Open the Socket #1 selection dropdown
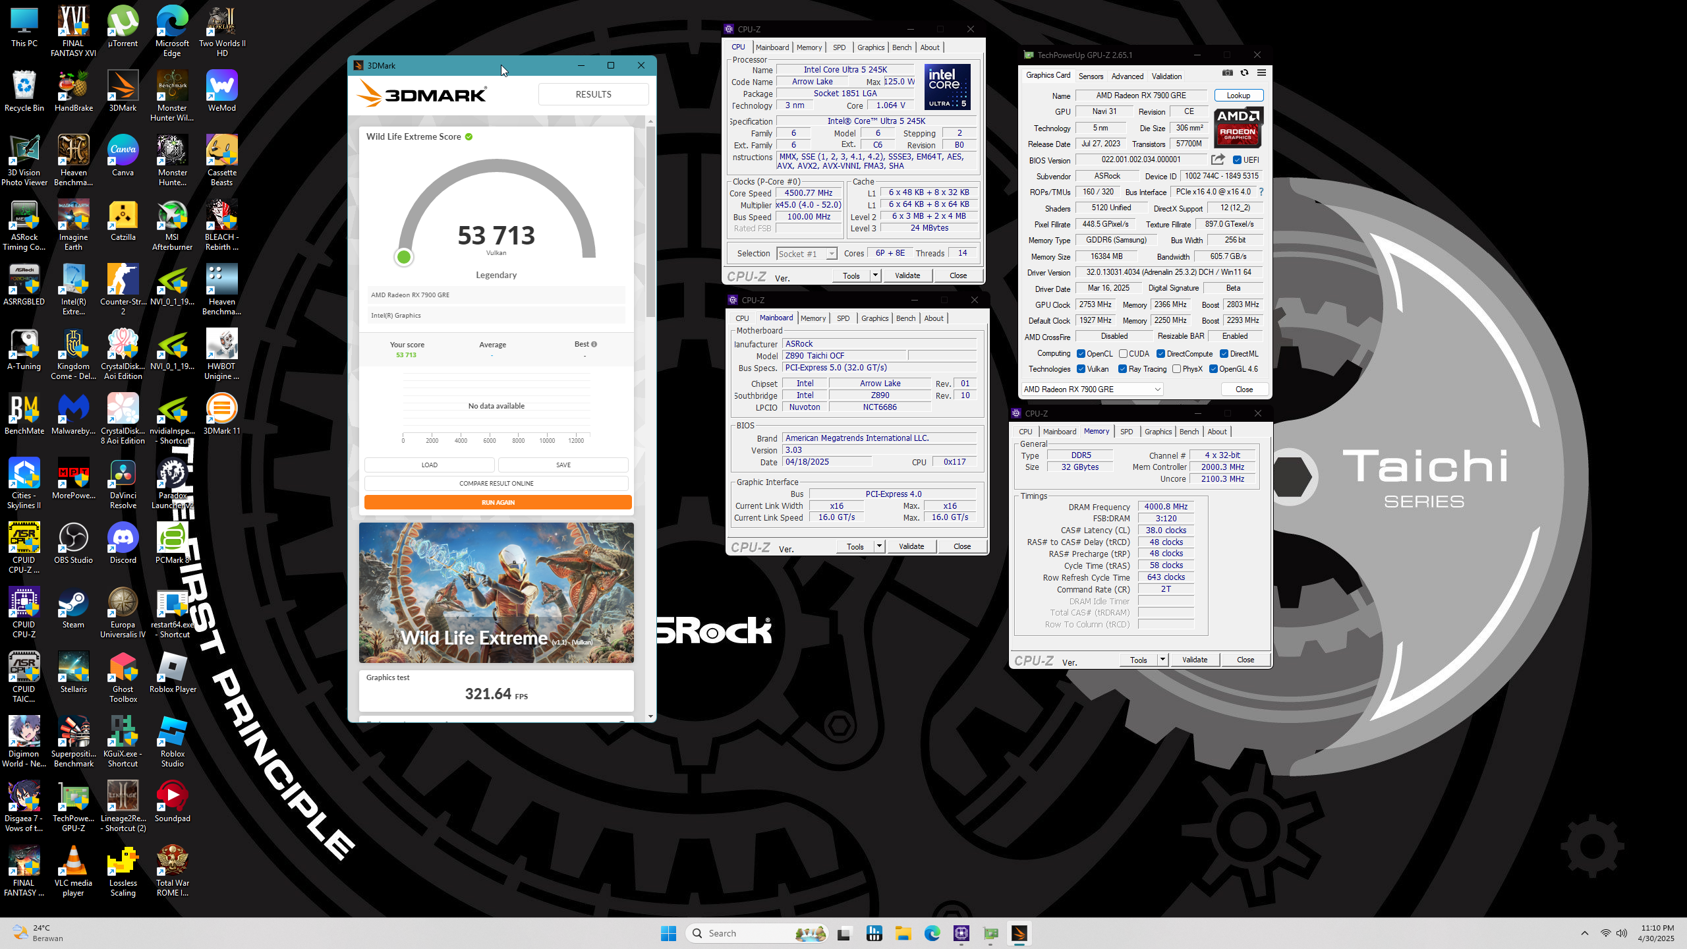 coord(807,254)
